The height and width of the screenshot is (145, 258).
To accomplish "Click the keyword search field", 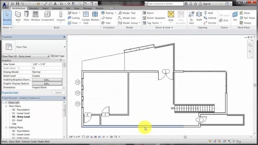I will [165, 4].
